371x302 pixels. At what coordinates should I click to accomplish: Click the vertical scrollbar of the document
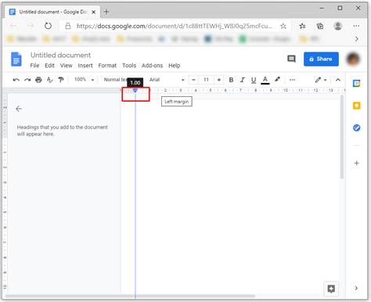[342, 137]
